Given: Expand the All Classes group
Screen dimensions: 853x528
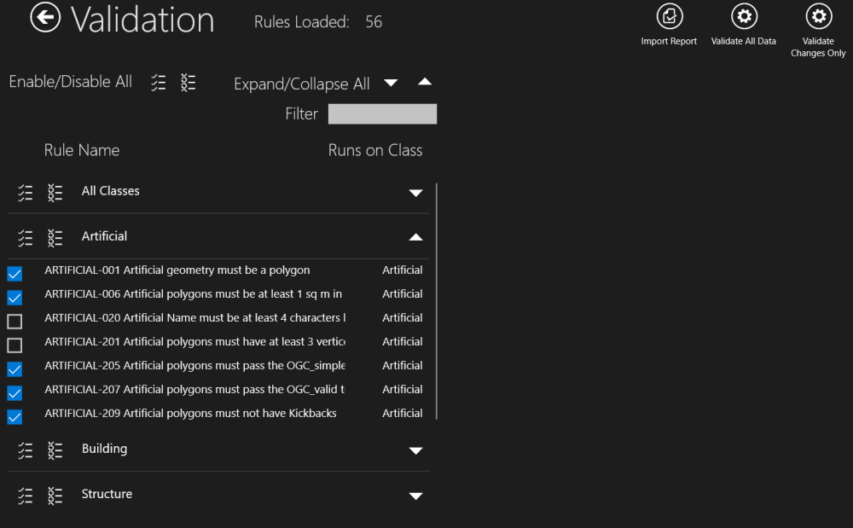Looking at the screenshot, I should click(x=415, y=193).
